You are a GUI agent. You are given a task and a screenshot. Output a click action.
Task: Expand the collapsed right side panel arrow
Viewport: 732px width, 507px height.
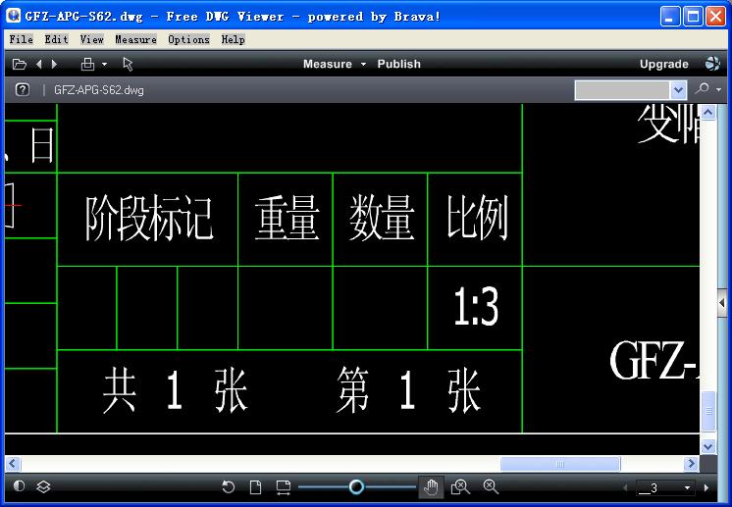click(722, 303)
